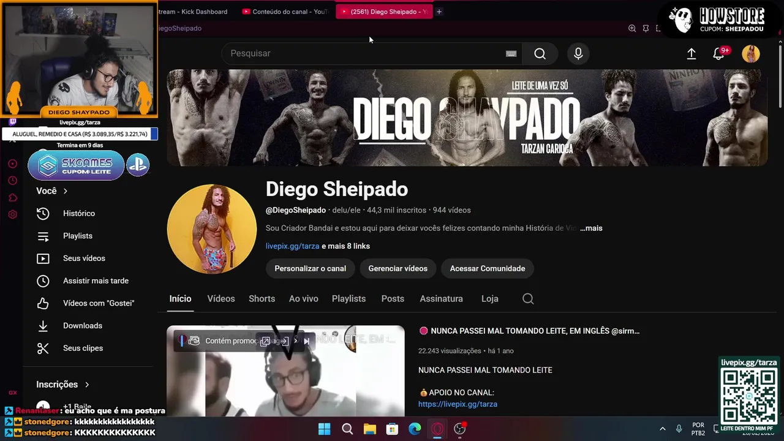Click Personalizar o canal button
The height and width of the screenshot is (441, 784).
point(310,268)
